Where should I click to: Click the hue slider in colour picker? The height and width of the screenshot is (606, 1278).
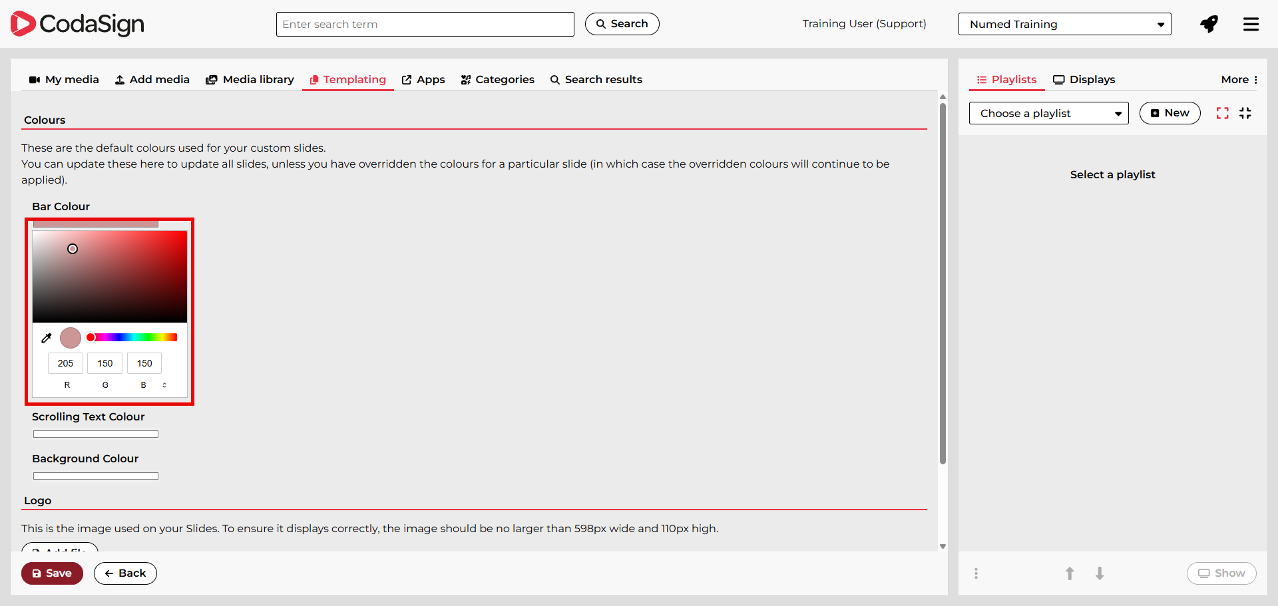(132, 337)
